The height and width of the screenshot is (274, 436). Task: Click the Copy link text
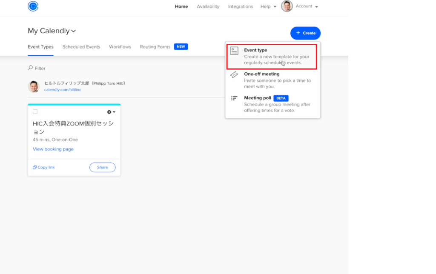(x=46, y=167)
